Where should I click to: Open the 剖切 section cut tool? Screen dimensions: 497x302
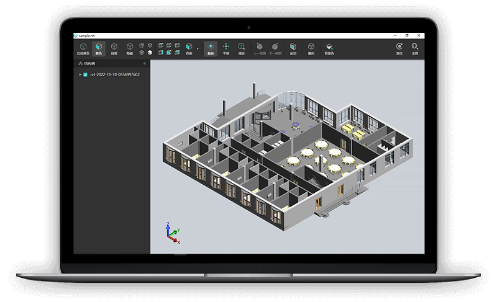pos(293,49)
